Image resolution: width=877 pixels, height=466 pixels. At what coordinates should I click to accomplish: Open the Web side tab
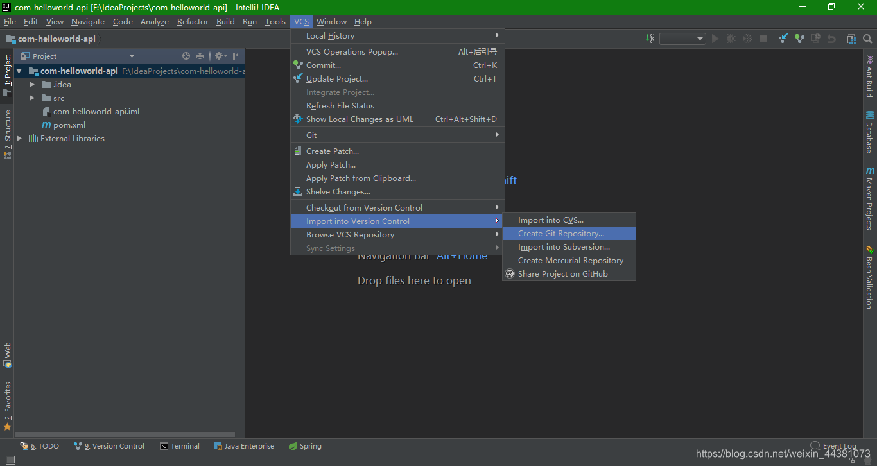(7, 355)
